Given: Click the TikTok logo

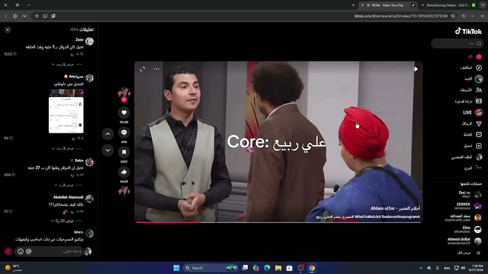Looking at the screenshot, I should [468, 31].
